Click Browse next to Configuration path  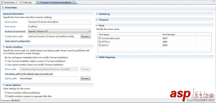[x=86, y=36]
